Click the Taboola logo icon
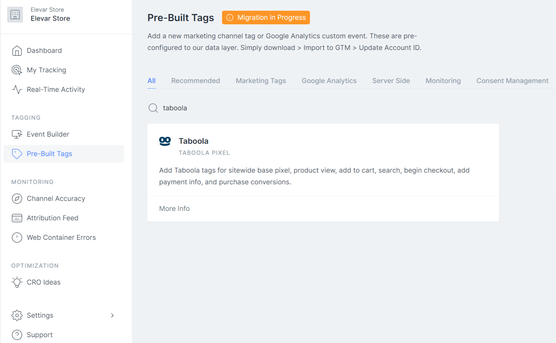556x343 pixels. pyautogui.click(x=165, y=141)
